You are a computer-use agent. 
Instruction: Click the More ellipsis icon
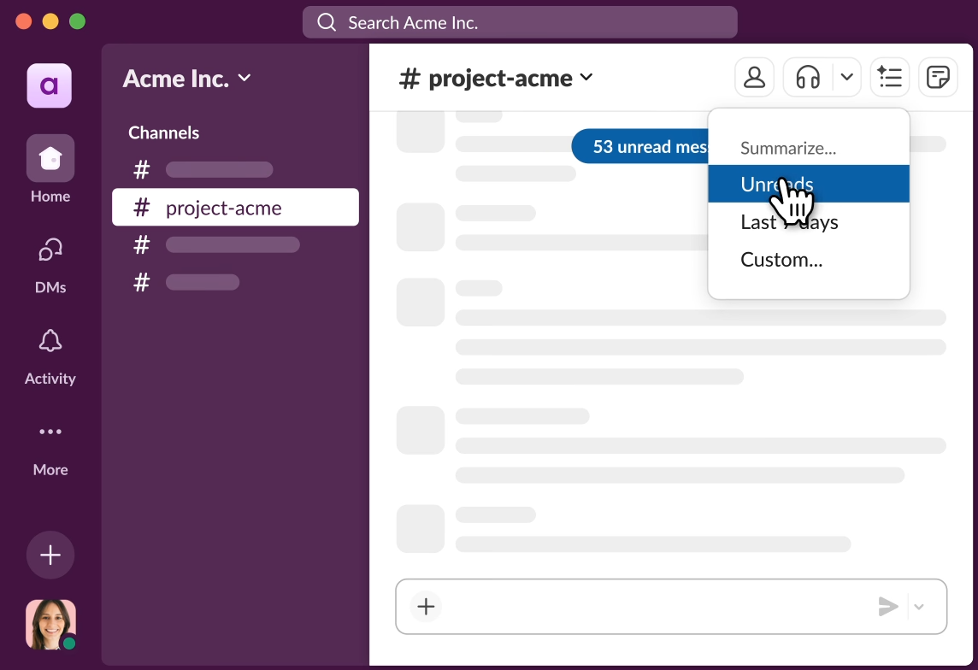pos(50,432)
